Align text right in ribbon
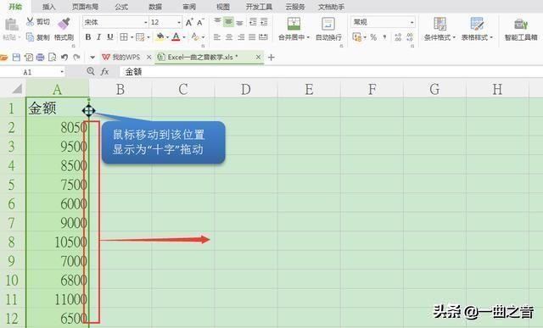543x328 pixels. click(x=241, y=37)
